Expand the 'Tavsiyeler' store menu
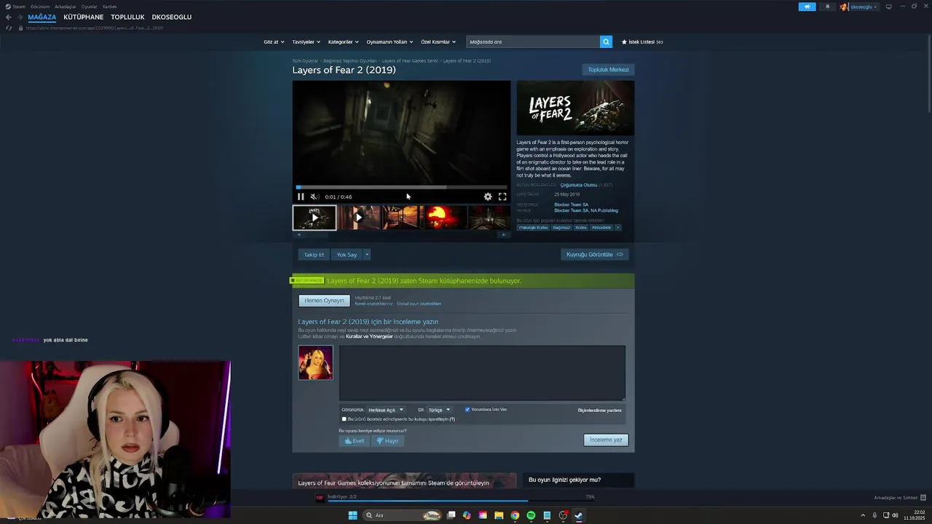The image size is (932, 524). pos(306,41)
